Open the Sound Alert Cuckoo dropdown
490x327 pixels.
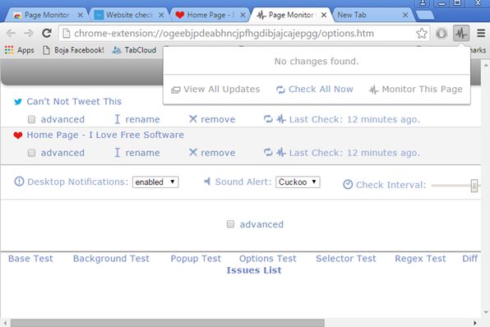tap(298, 182)
